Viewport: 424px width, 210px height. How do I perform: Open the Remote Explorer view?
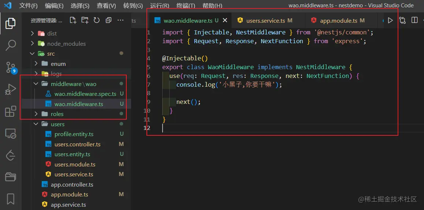point(11,133)
